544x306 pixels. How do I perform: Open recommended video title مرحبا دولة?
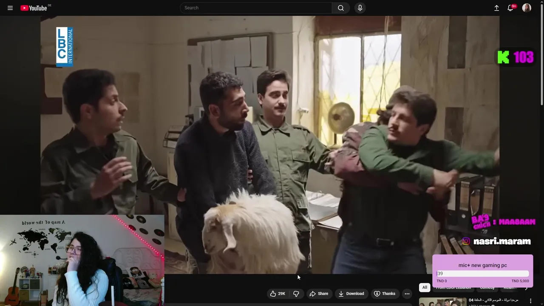point(493,300)
